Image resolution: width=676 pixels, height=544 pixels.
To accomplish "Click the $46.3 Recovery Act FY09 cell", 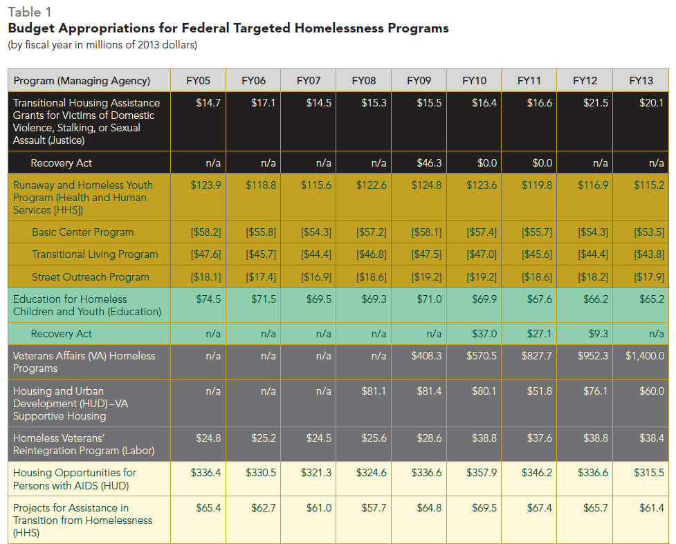I will click(x=429, y=163).
